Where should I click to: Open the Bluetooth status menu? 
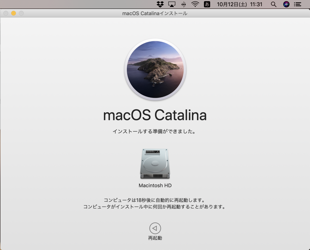click(184, 4)
